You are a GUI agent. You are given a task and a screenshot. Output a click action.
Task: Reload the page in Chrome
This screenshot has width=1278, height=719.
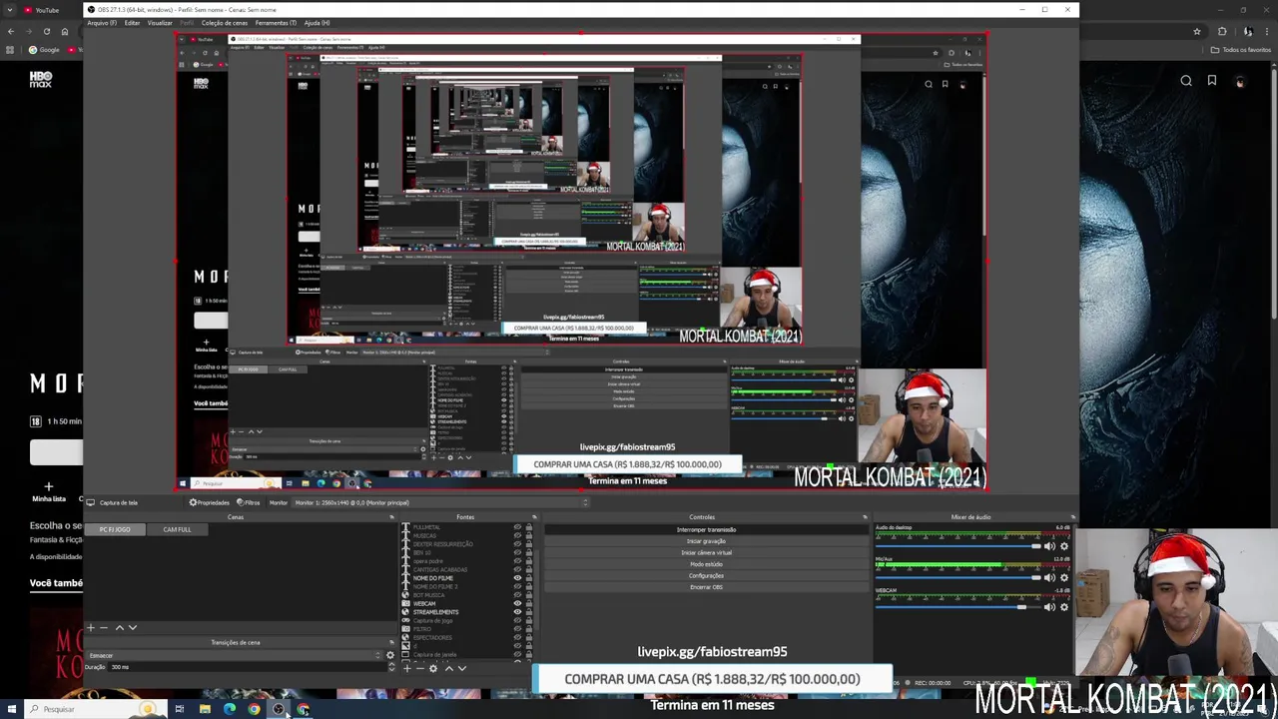pyautogui.click(x=46, y=31)
